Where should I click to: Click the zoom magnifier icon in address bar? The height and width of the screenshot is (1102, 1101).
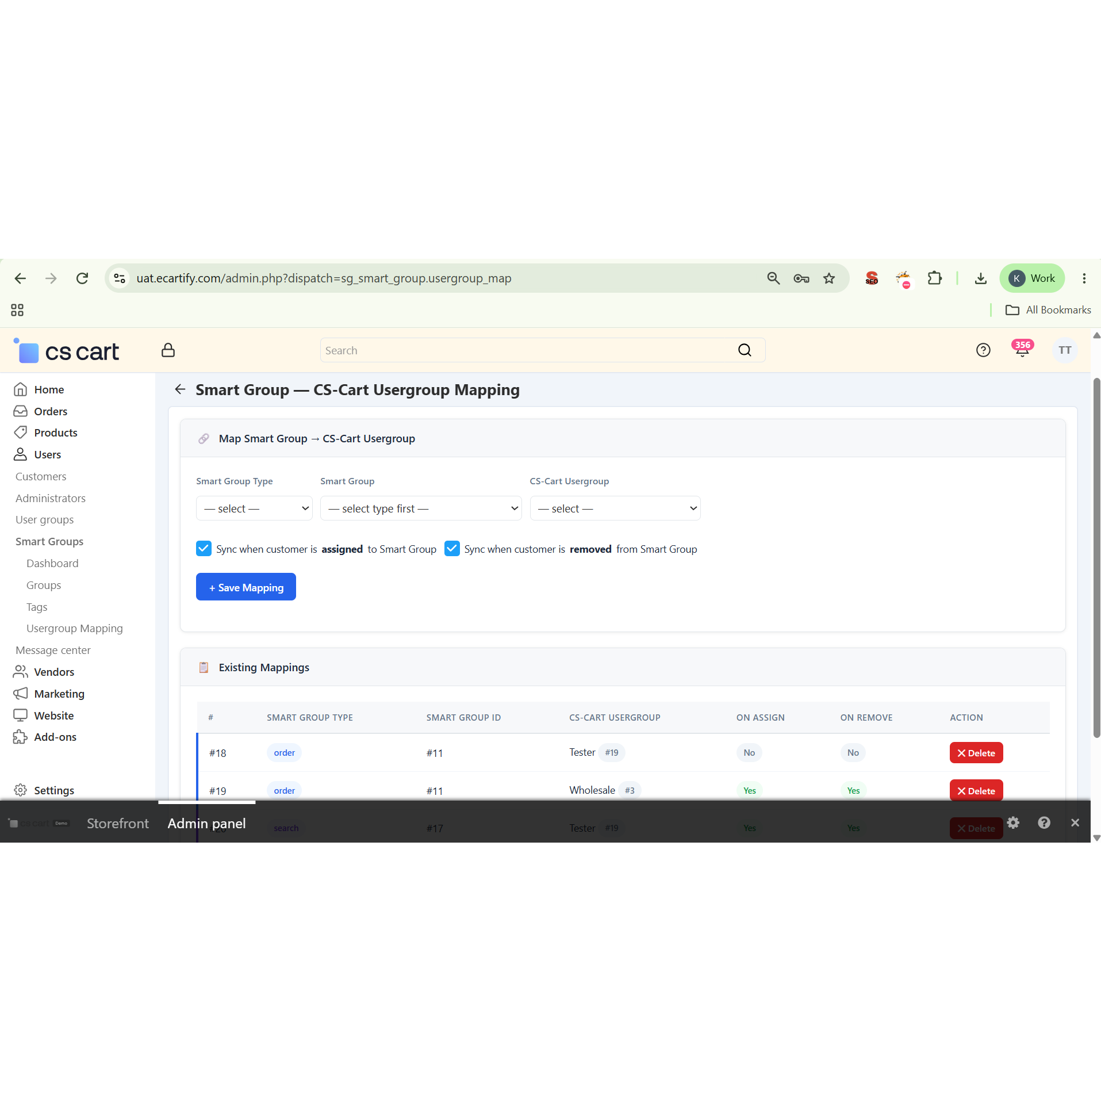point(773,278)
